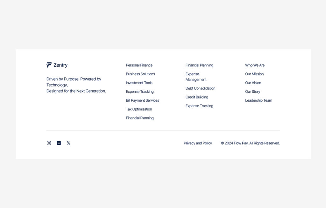326x208 pixels.
Task: Navigate to Our Vision
Action: pyautogui.click(x=253, y=83)
